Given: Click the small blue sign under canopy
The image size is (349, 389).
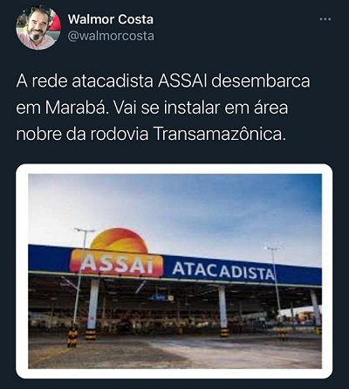Looking at the screenshot, I should tap(161, 298).
